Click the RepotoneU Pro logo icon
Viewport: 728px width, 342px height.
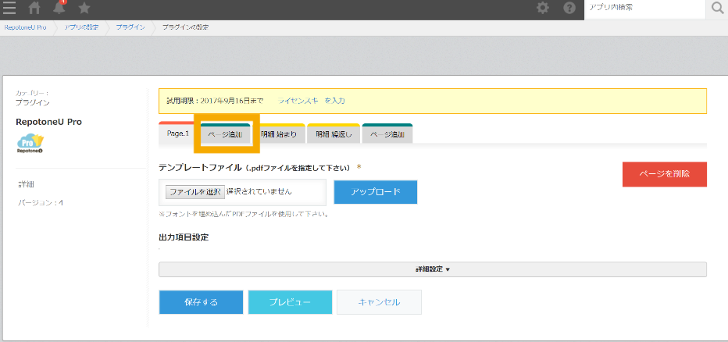(x=30, y=144)
